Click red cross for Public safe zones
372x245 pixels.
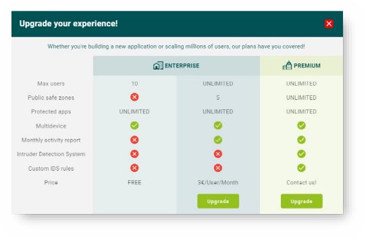(x=134, y=97)
